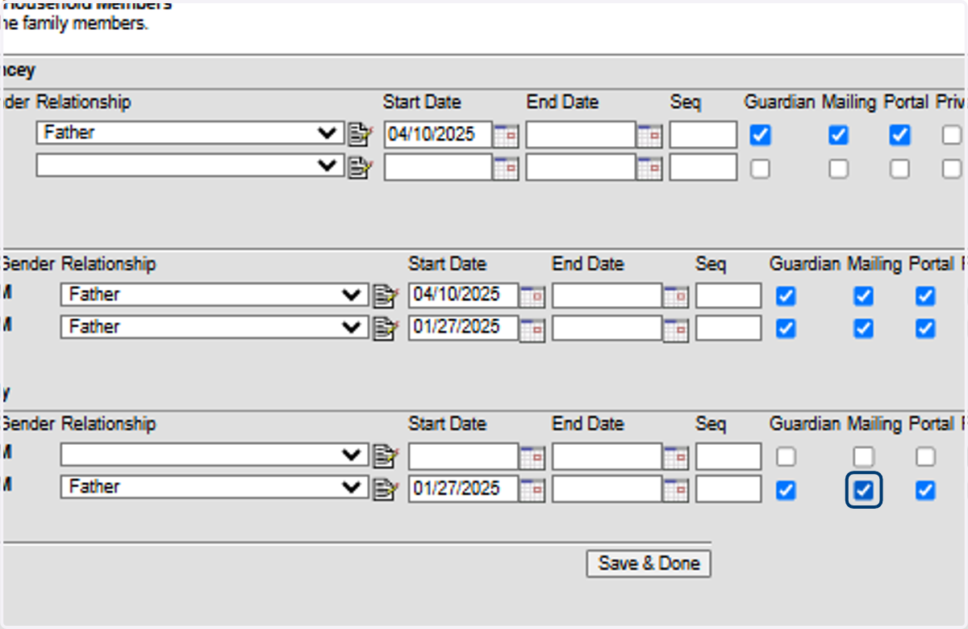Image resolution: width=968 pixels, height=629 pixels.
Task: Click Start Date field on top section's blank row
Action: point(438,167)
